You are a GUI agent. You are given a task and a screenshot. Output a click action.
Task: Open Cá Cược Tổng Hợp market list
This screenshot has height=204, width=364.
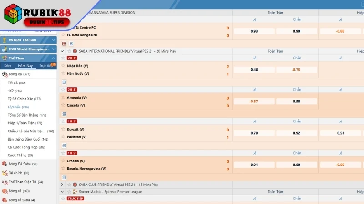tap(26, 147)
